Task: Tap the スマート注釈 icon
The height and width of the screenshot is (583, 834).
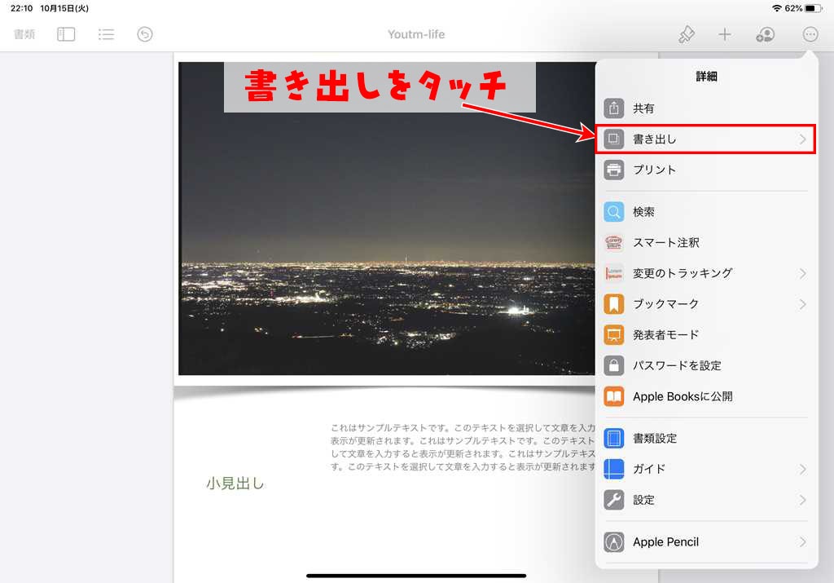Action: click(614, 243)
